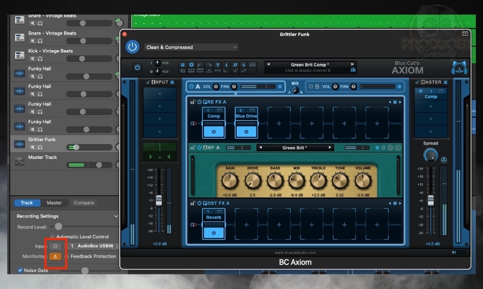The image size is (483, 289).
Task: Open channel B menu icon
Action: pos(399,87)
